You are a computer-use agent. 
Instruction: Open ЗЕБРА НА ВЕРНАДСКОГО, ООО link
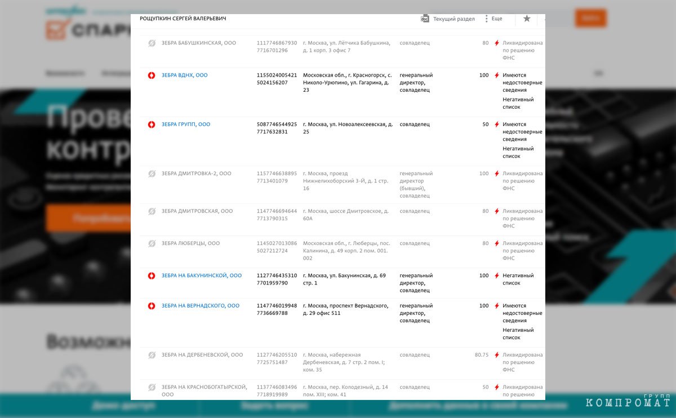pyautogui.click(x=201, y=306)
